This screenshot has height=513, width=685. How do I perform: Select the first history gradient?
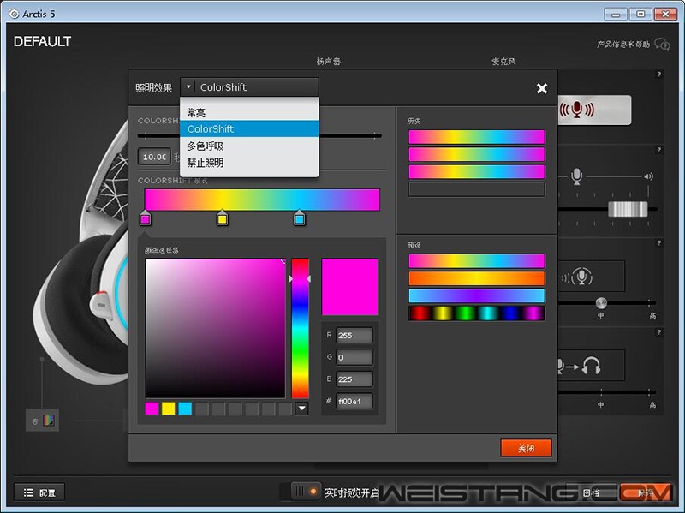(x=477, y=137)
